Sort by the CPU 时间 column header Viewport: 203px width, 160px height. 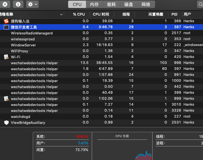pyautogui.click(x=101, y=14)
